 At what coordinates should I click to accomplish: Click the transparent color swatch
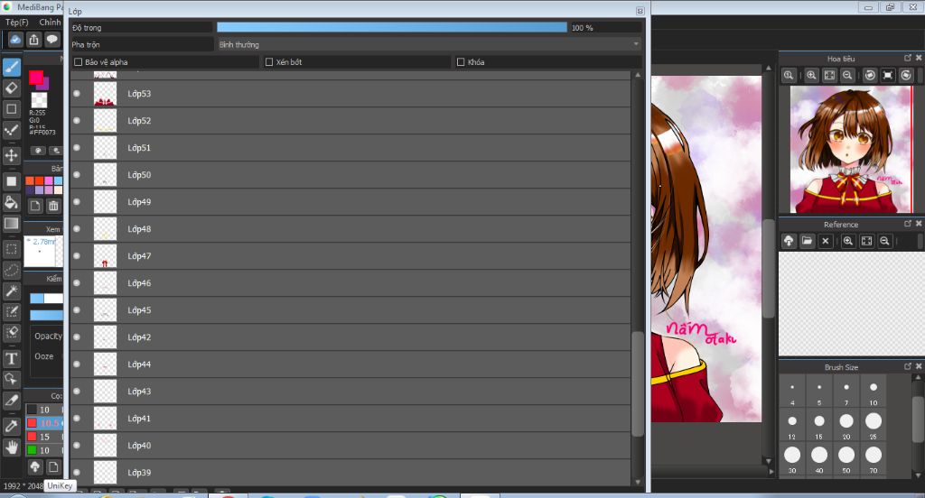tap(39, 99)
